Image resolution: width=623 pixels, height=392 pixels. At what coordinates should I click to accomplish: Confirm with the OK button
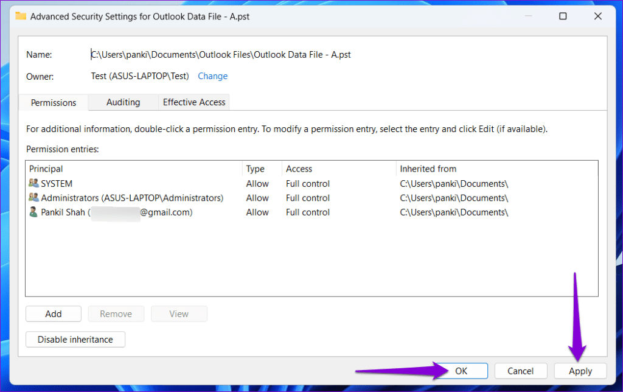(x=461, y=371)
